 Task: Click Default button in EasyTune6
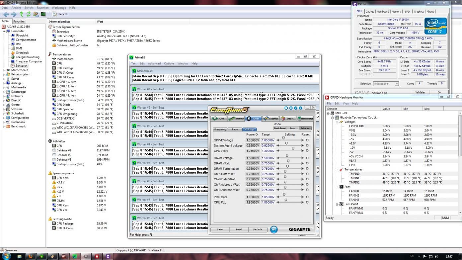[x=258, y=229]
